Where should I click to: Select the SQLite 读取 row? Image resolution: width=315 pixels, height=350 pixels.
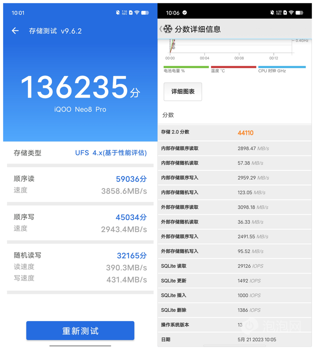(x=235, y=266)
